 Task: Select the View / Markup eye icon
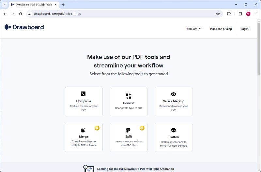[174, 94]
